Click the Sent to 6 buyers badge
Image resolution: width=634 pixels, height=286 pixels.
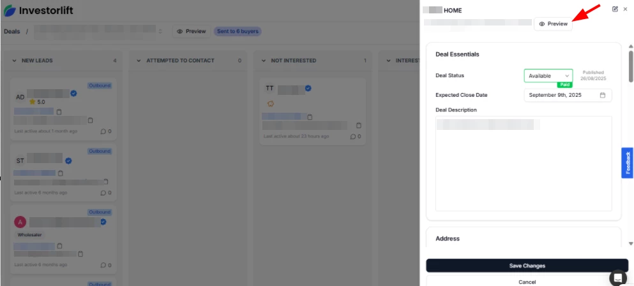click(x=238, y=31)
